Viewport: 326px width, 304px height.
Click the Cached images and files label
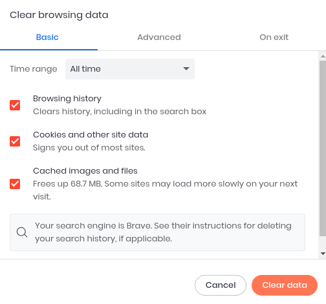(x=85, y=171)
